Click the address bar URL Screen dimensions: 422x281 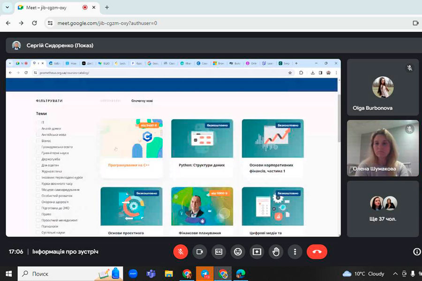click(107, 23)
